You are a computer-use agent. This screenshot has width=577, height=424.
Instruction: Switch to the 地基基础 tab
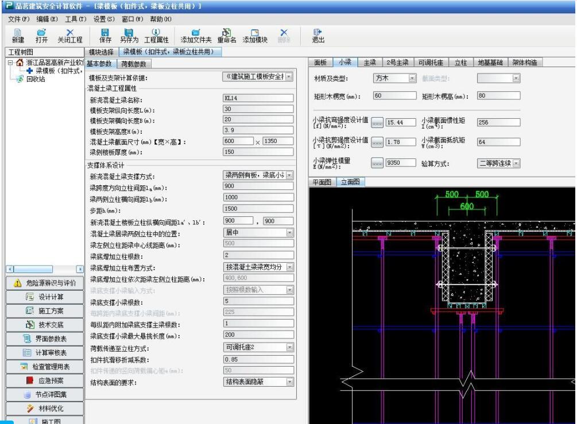489,63
